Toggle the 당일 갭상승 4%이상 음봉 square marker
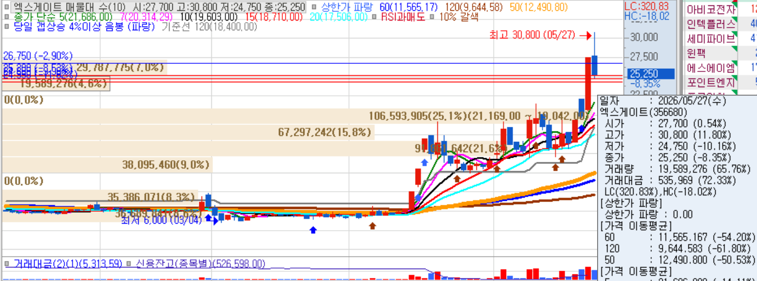The width and height of the screenshot is (757, 281). [x=7, y=26]
